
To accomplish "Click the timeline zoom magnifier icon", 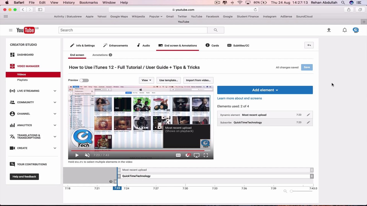I will (285, 191).
